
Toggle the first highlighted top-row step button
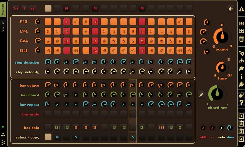[48, 9]
